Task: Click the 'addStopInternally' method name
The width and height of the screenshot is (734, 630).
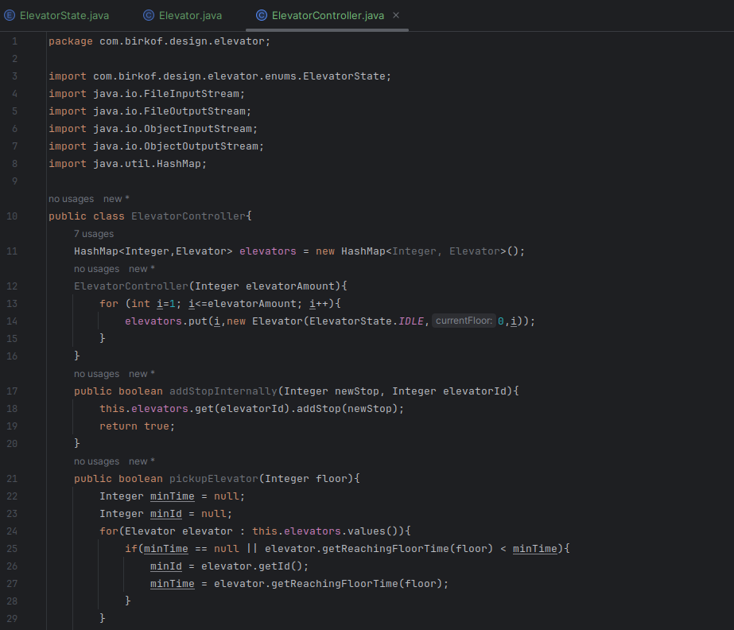Action: [223, 391]
